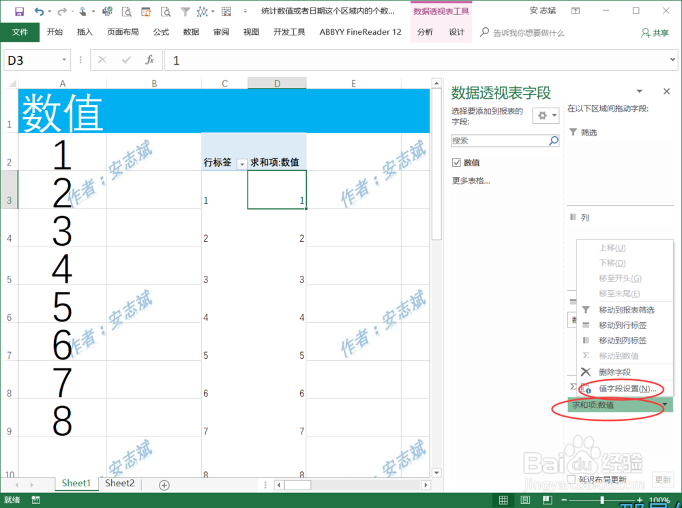Click the magnifier page icon left of the filter funnel
This screenshot has height=508, width=682.
(166, 12)
